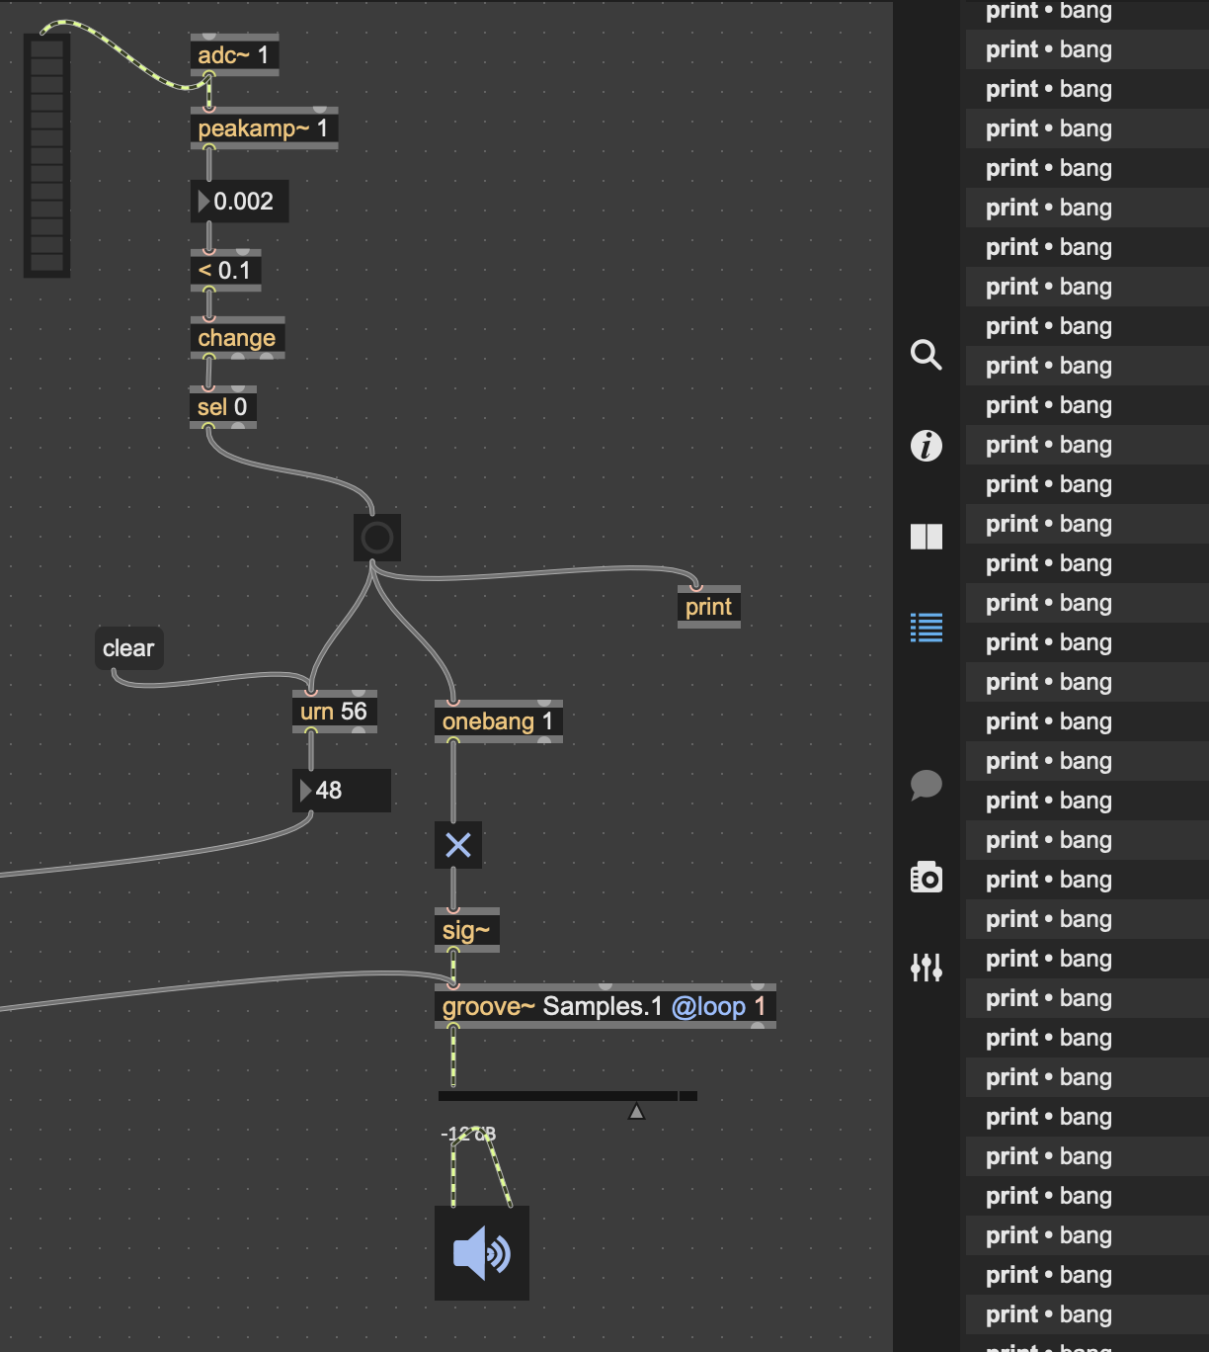
Task: Open the mixer sliders sidebar icon
Action: pyautogui.click(x=926, y=967)
